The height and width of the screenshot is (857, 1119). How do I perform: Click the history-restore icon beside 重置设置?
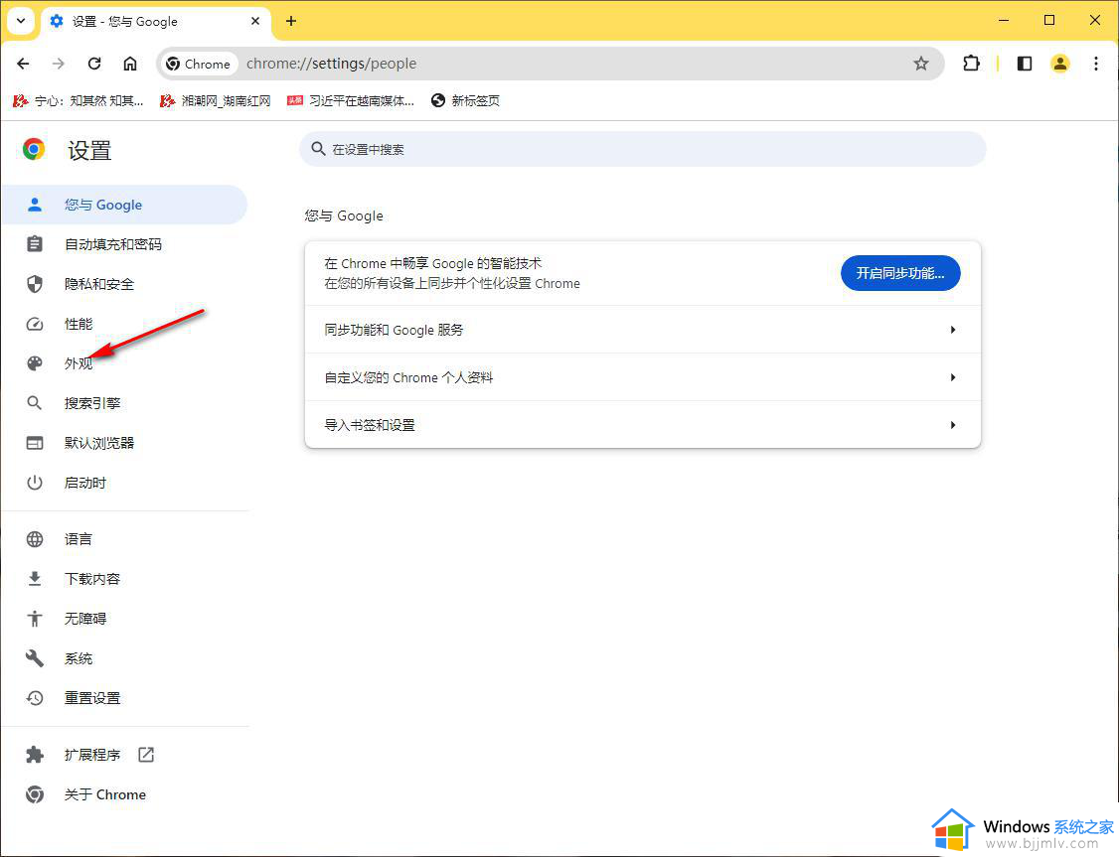click(x=34, y=698)
